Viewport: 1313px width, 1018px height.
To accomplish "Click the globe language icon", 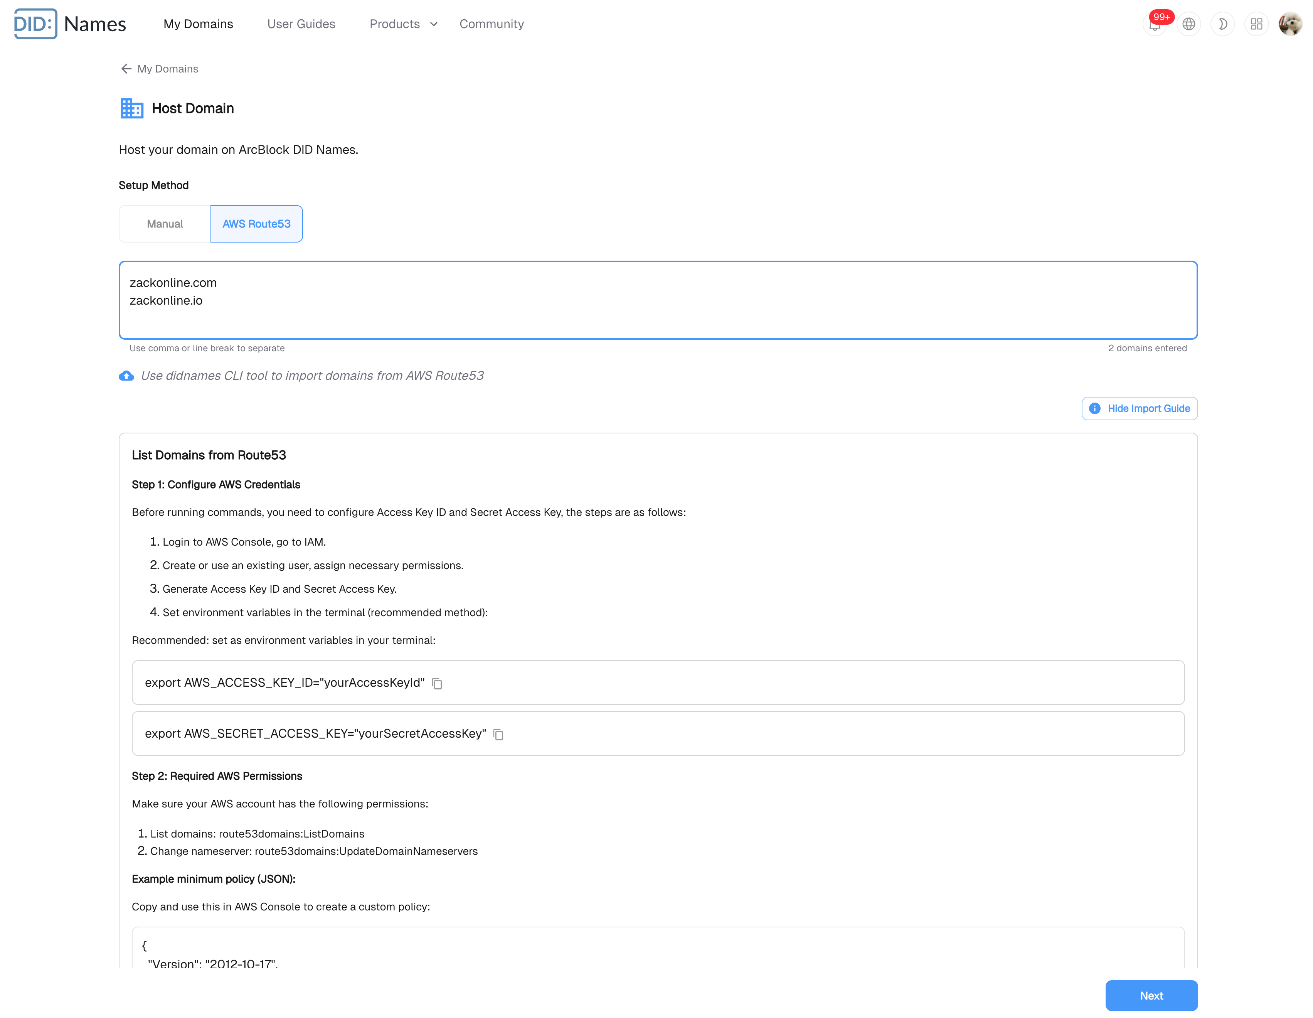I will coord(1188,24).
